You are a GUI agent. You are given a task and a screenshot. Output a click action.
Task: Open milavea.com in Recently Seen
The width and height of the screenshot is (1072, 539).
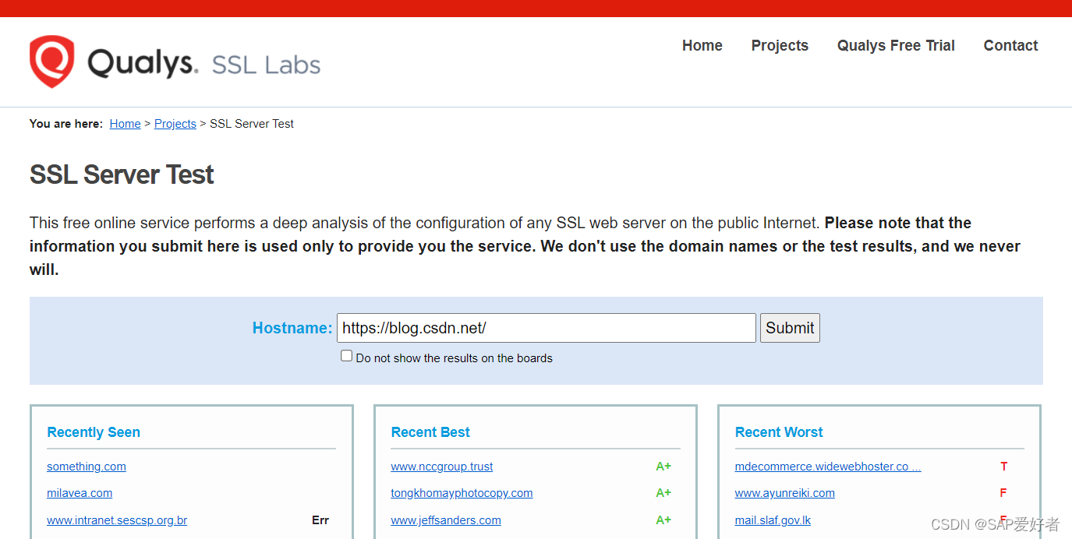tap(80, 493)
